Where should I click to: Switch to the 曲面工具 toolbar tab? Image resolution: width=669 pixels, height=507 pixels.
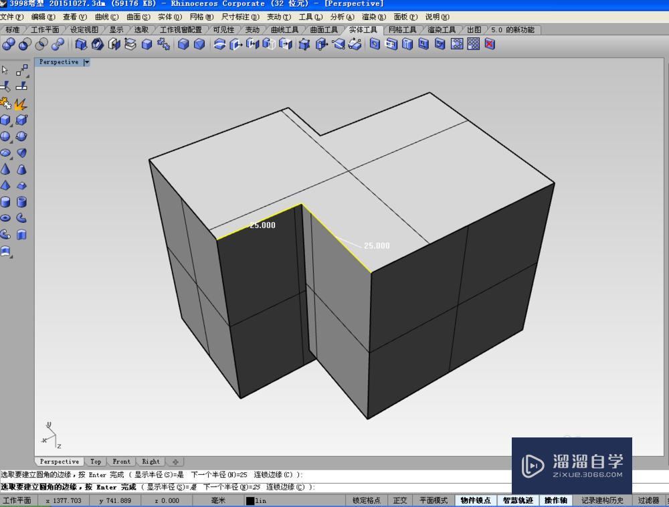pyautogui.click(x=324, y=30)
